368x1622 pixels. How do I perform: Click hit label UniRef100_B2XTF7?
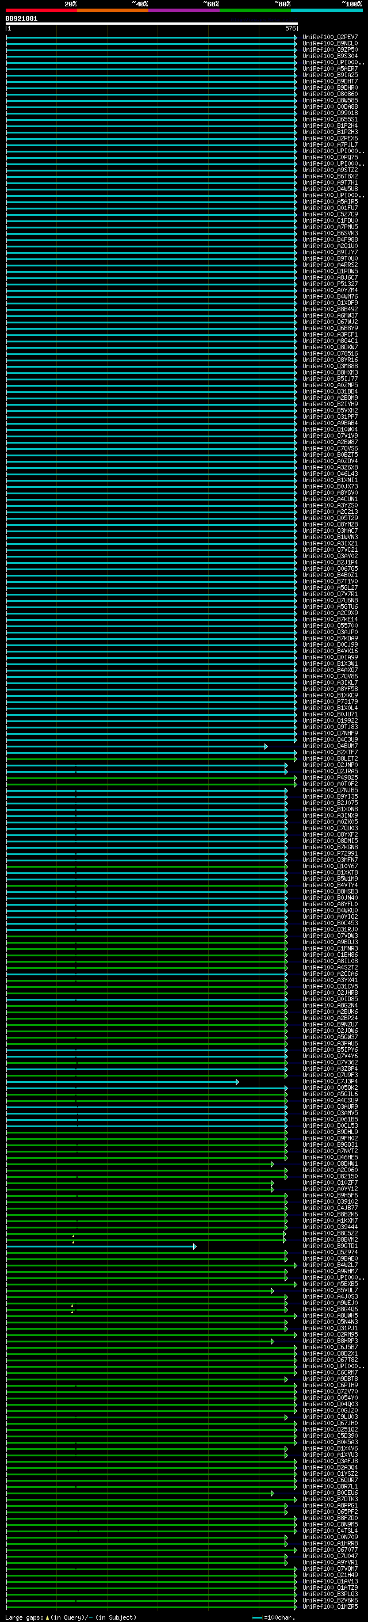coord(329,753)
